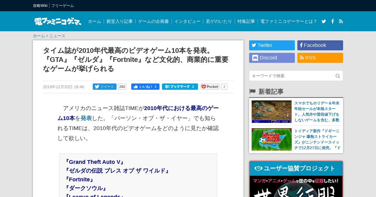The height and width of the screenshot is (197, 376).
Task: Click the ホーム breadcrumb link
Action: [x=39, y=36]
